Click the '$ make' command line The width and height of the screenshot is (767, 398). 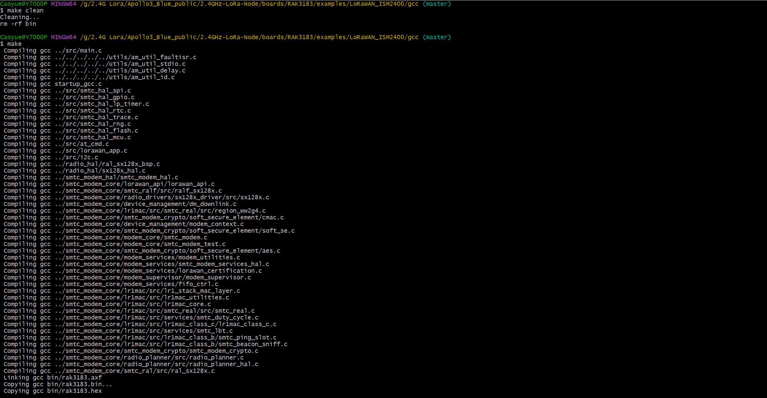[x=12, y=44]
